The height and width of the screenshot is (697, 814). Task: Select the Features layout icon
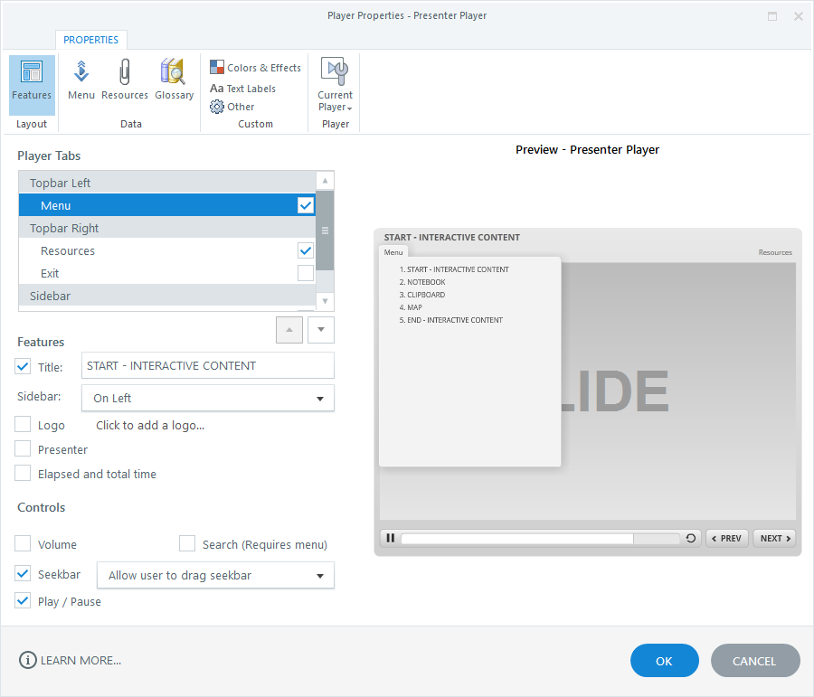tap(32, 81)
